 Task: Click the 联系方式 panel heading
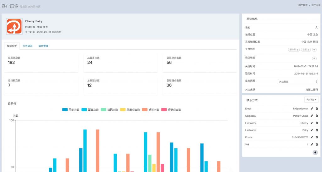tap(252, 100)
